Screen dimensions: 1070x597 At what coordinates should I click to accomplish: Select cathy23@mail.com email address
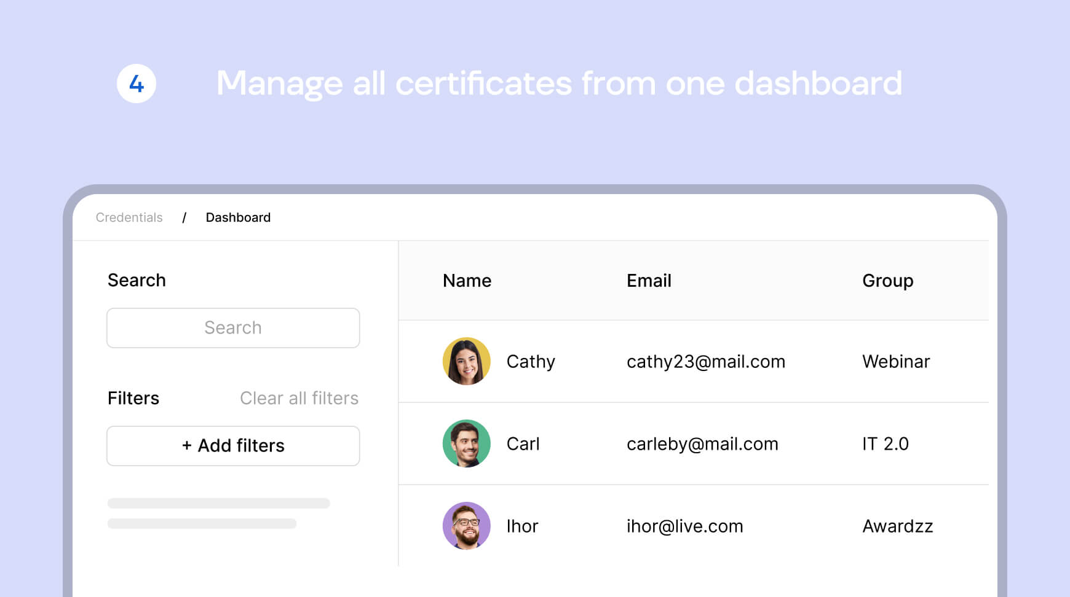pyautogui.click(x=706, y=362)
